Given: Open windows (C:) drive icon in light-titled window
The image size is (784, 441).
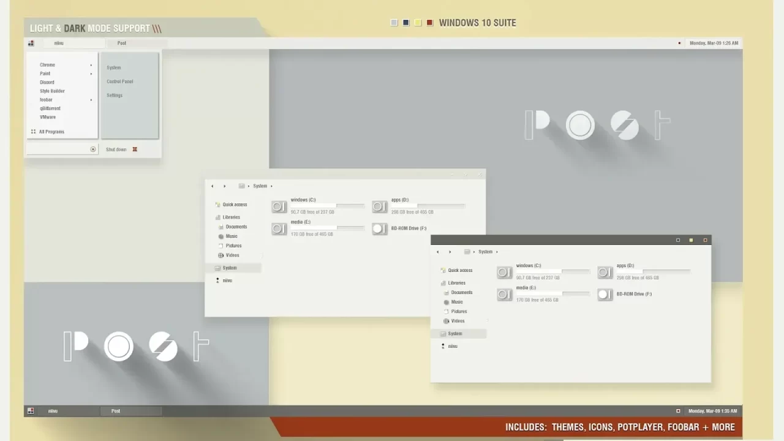Looking at the screenshot, I should tap(279, 206).
